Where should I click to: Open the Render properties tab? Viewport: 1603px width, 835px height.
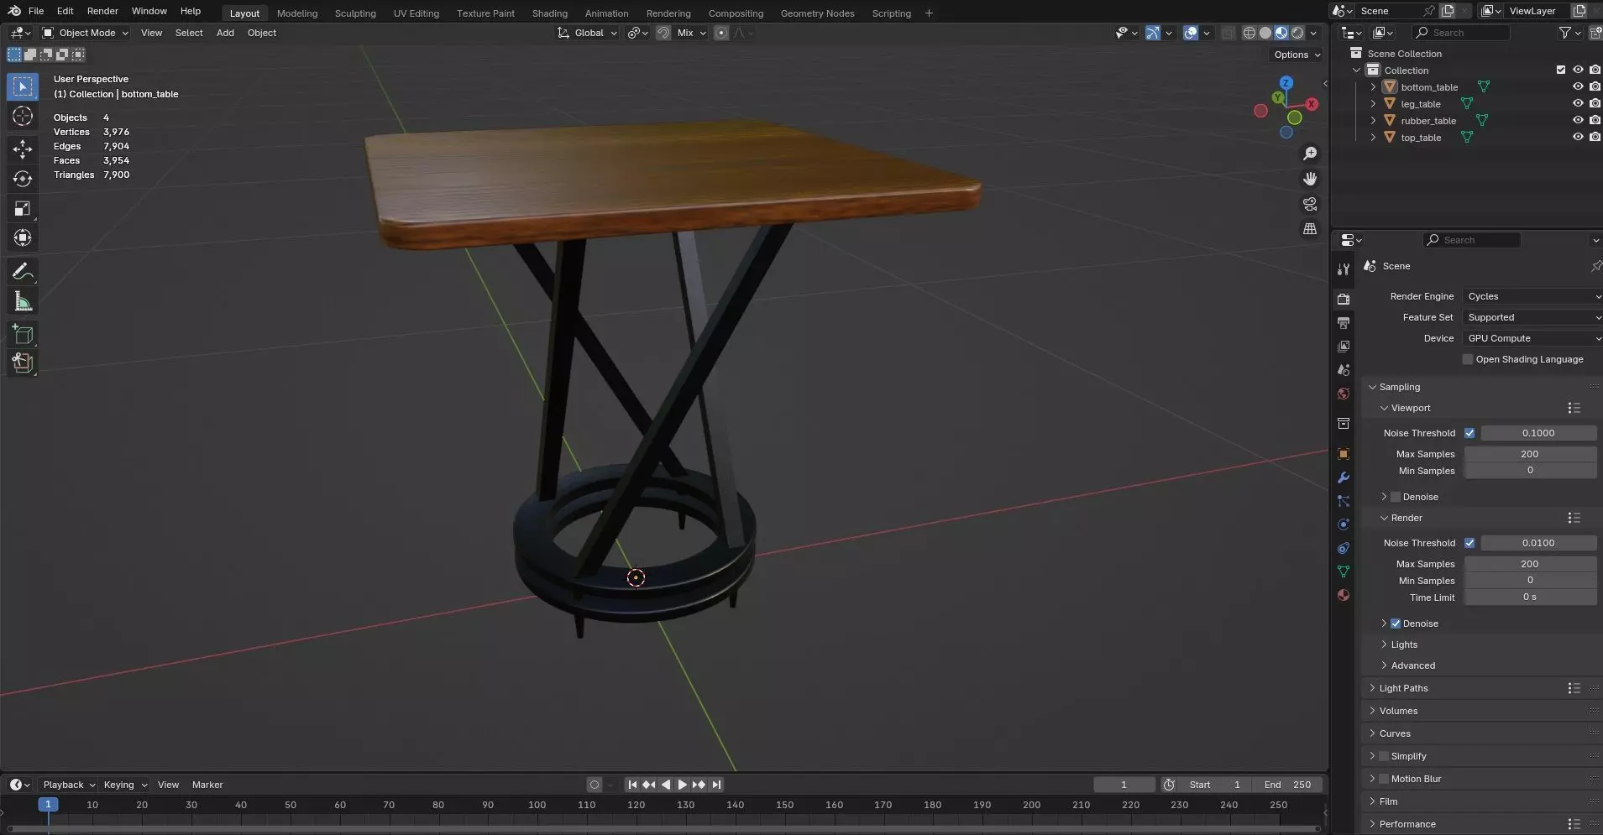[1344, 299]
